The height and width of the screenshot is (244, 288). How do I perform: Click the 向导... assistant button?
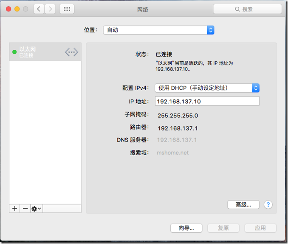pos(186,228)
